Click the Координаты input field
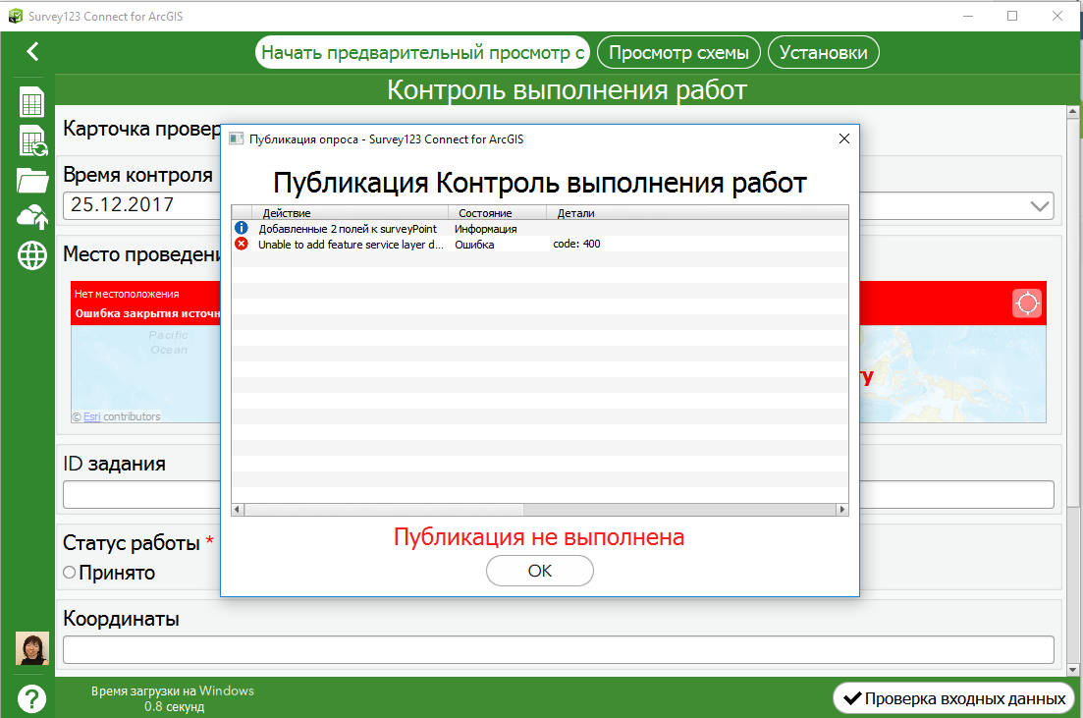Screen dimensions: 1083x718 558,649
